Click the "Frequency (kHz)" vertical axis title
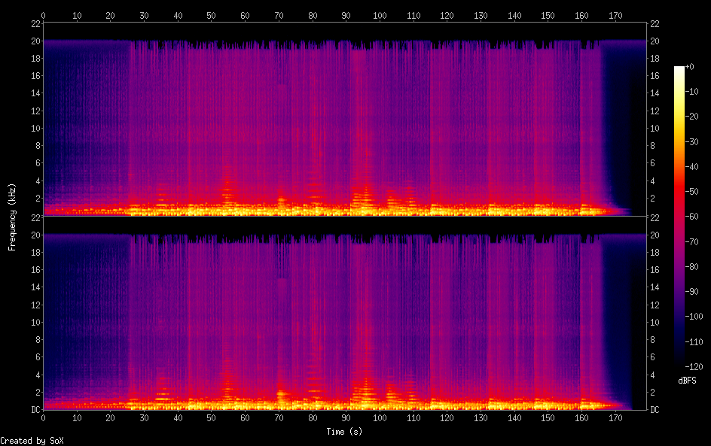Image resolution: width=711 pixels, height=446 pixels. click(x=12, y=217)
